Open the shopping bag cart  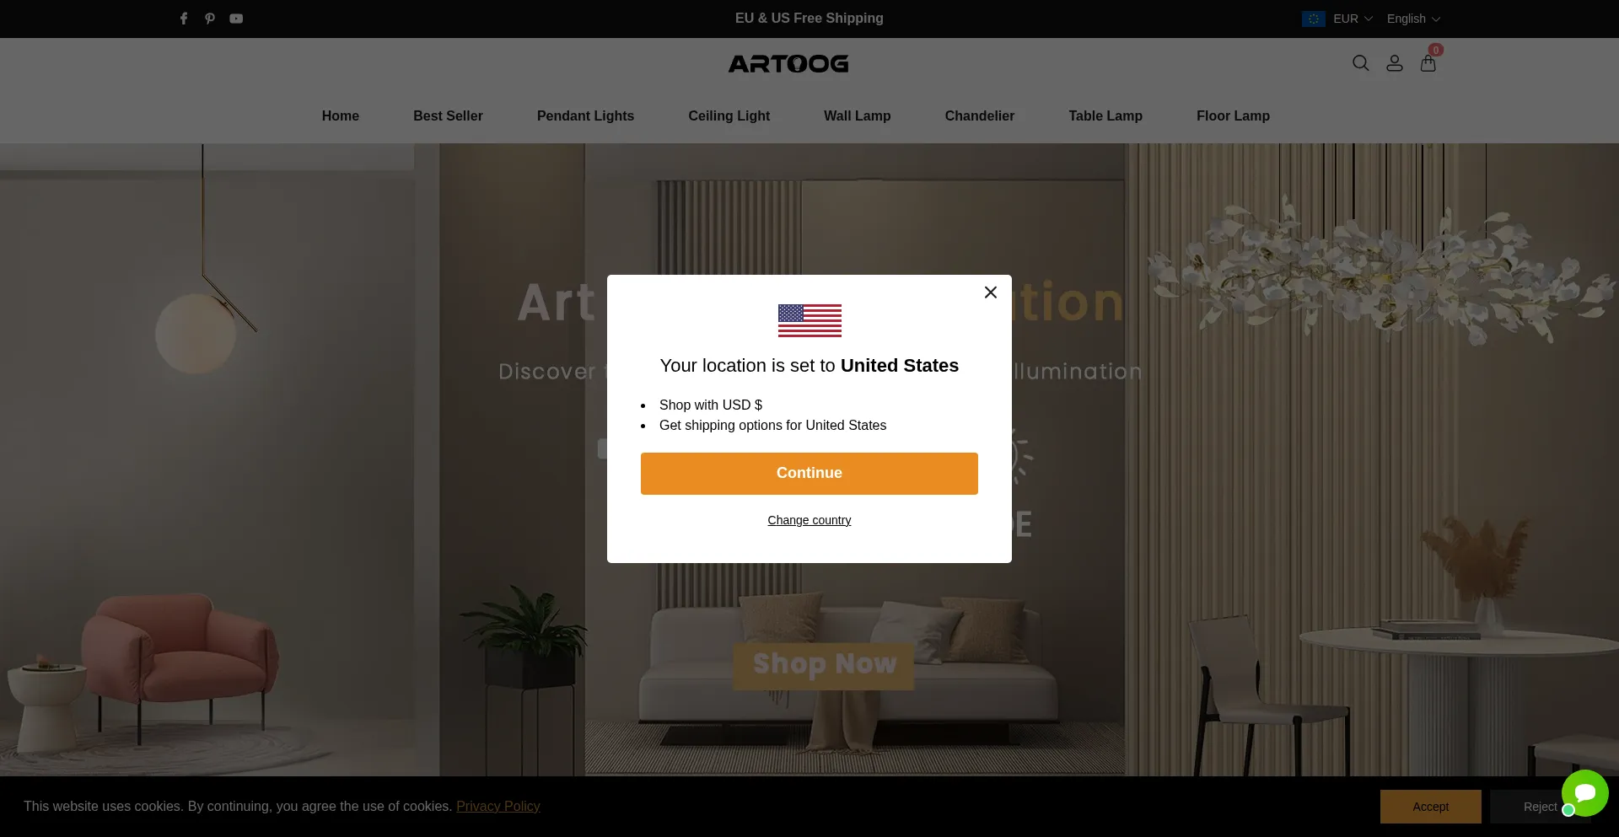pos(1428,63)
